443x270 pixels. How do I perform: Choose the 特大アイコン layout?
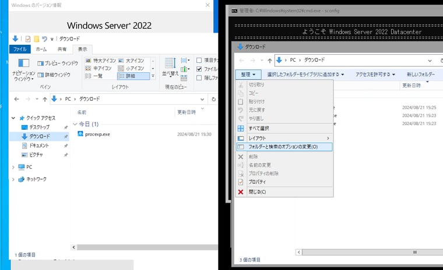(101, 61)
